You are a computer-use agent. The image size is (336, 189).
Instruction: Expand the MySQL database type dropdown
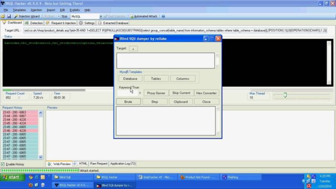point(101,16)
